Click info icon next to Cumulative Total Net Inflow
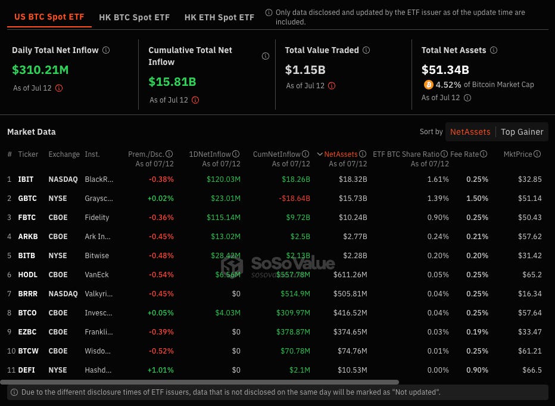This screenshot has width=555, height=406. pos(266,56)
